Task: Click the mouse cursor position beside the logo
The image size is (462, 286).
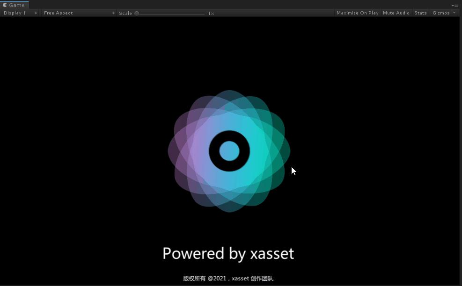Action: pyautogui.click(x=292, y=171)
